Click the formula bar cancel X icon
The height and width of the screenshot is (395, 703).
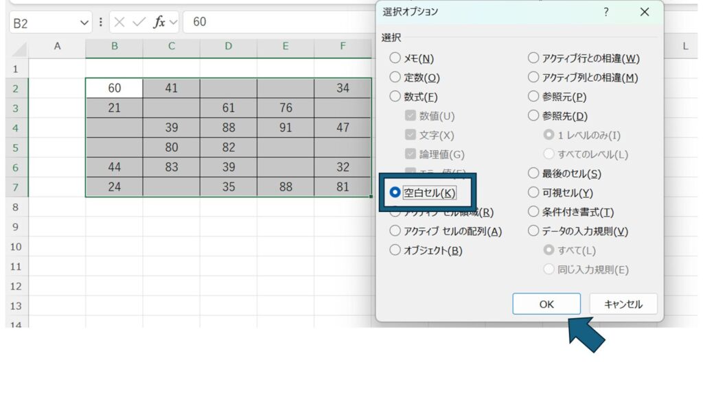click(119, 22)
